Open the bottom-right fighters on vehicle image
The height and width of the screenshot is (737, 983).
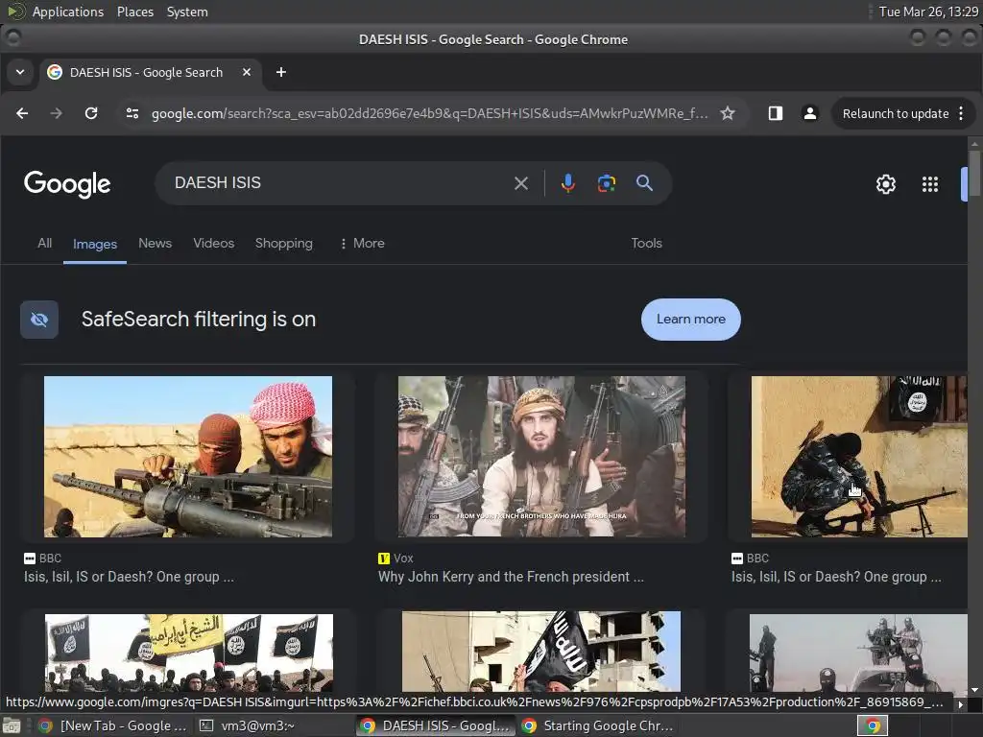tap(859, 653)
